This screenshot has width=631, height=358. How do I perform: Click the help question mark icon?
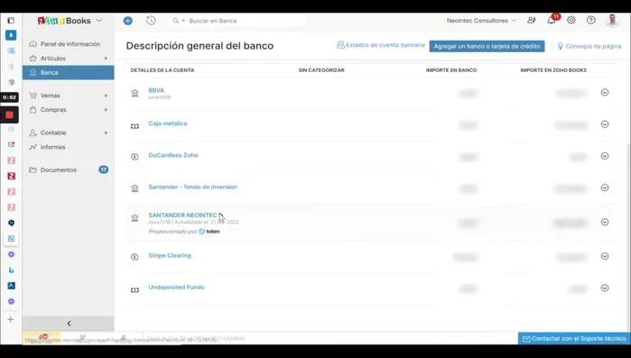click(x=590, y=20)
